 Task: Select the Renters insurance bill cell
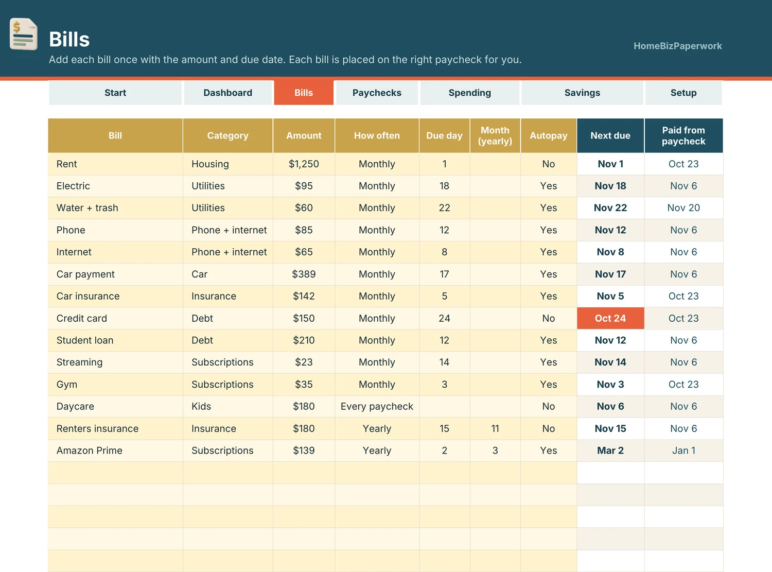[115, 429]
